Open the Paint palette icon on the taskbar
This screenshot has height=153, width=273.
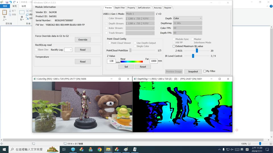pos(126,149)
